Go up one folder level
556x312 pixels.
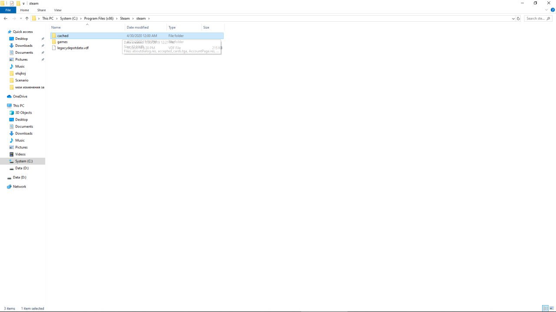pos(27,19)
